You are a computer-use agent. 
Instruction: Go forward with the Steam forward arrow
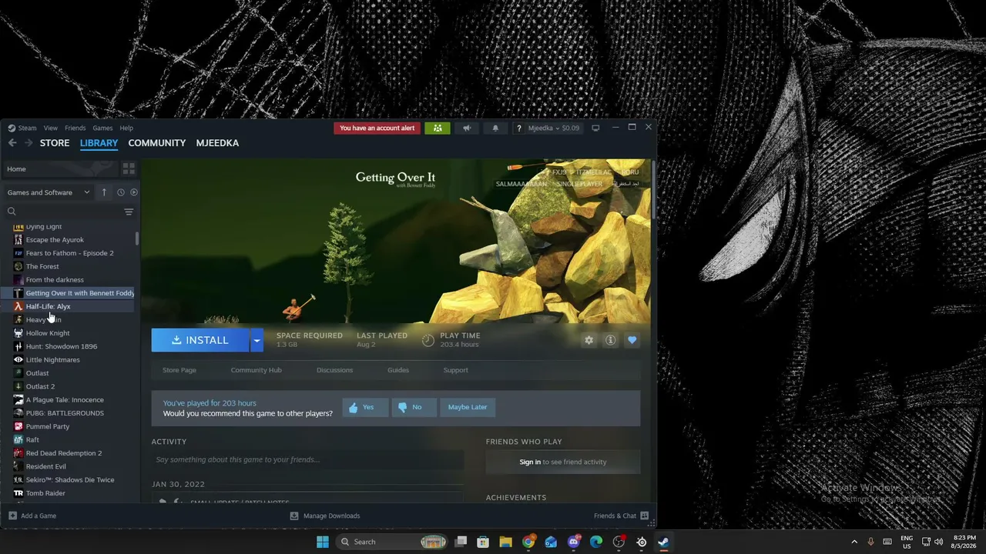(29, 143)
